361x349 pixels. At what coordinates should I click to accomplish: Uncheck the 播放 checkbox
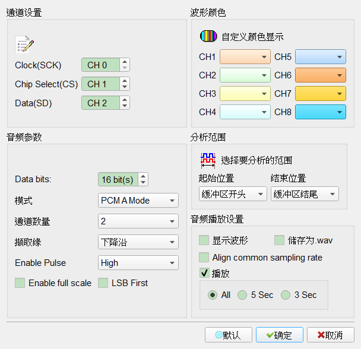click(204, 273)
